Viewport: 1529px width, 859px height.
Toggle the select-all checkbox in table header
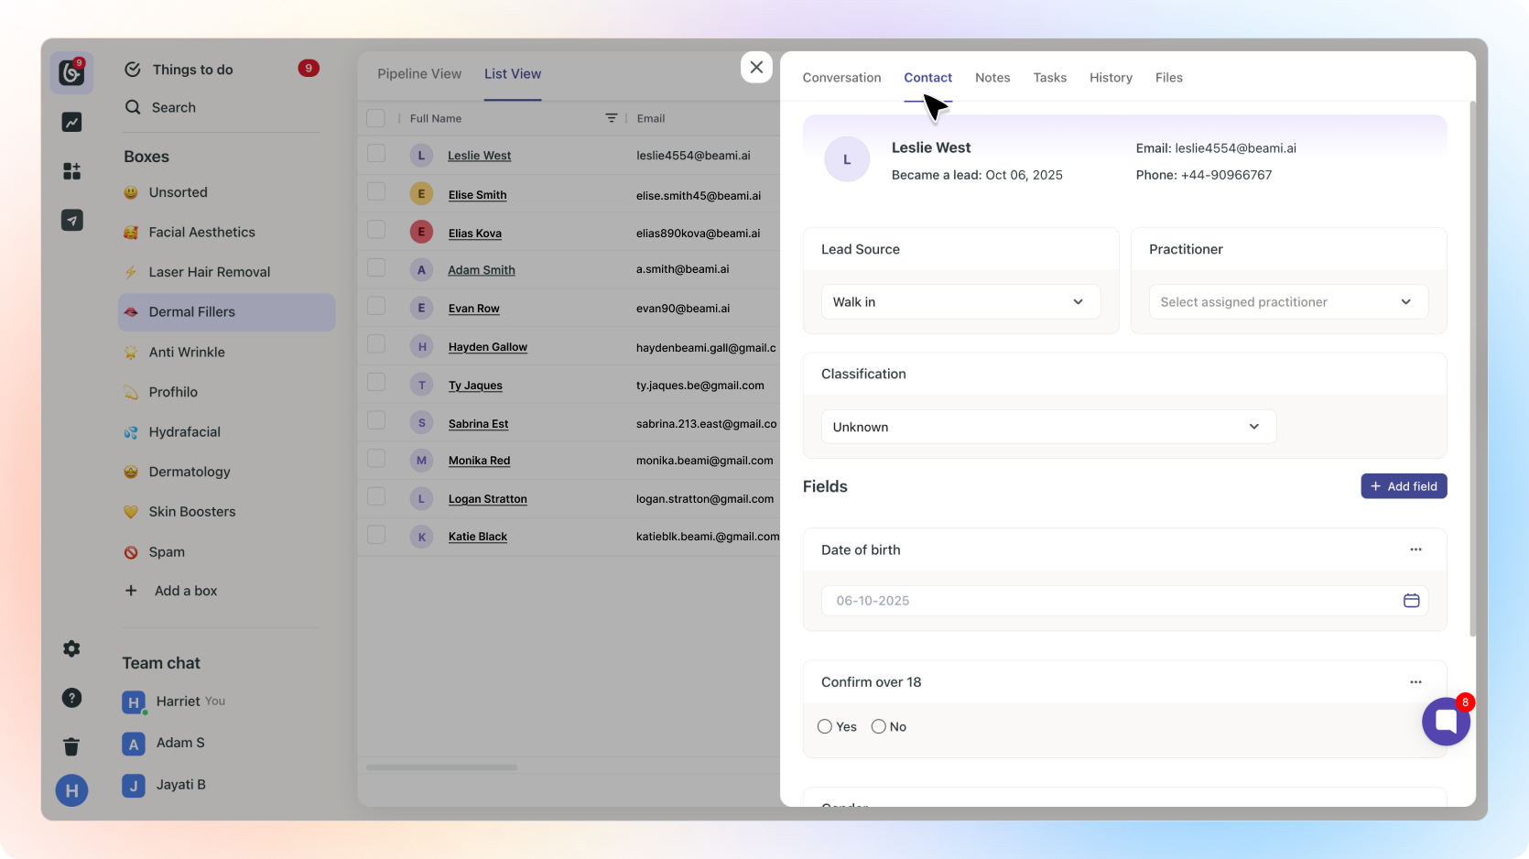click(x=375, y=118)
